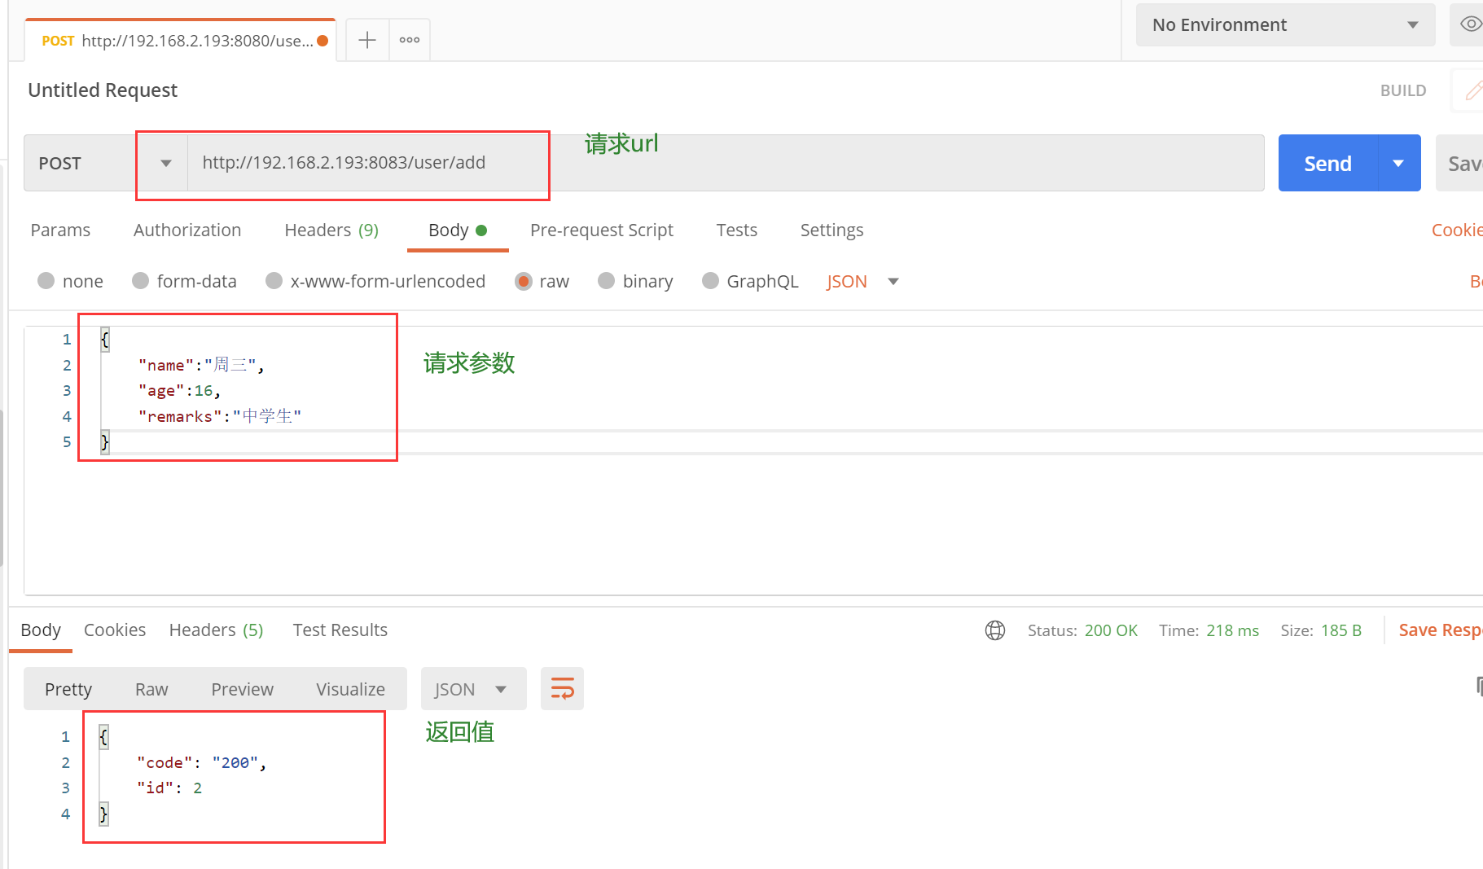Open the tab options ellipsis menu
Viewport: 1483px width, 869px height.
[410, 40]
